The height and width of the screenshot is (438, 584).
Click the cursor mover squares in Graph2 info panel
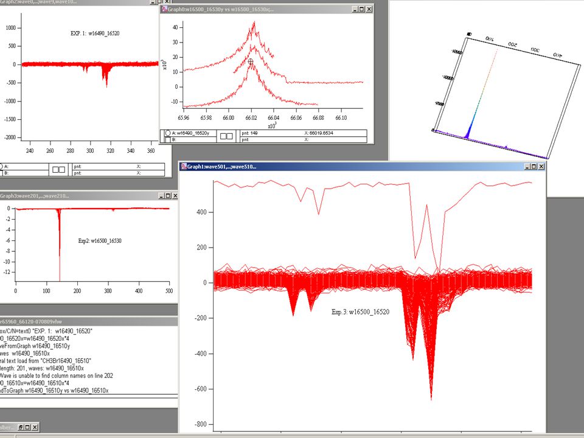tap(58, 170)
